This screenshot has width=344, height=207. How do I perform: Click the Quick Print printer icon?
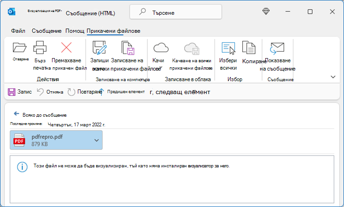click(x=40, y=47)
